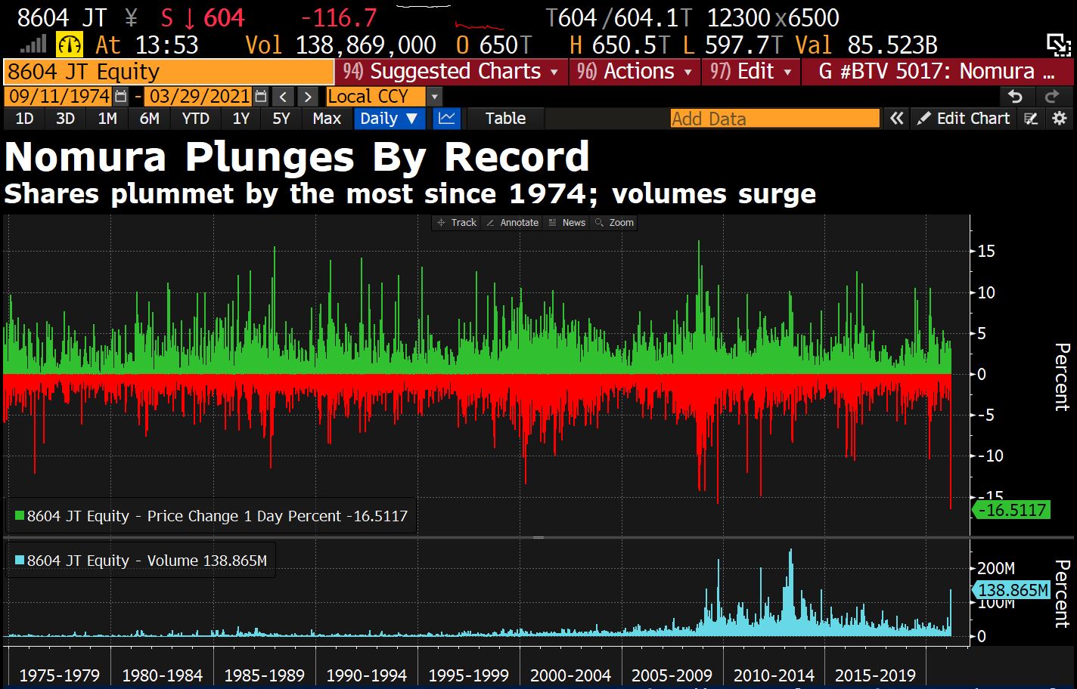This screenshot has height=689, width=1077.
Task: Click the signal strength bars icon
Action: (x=32, y=45)
